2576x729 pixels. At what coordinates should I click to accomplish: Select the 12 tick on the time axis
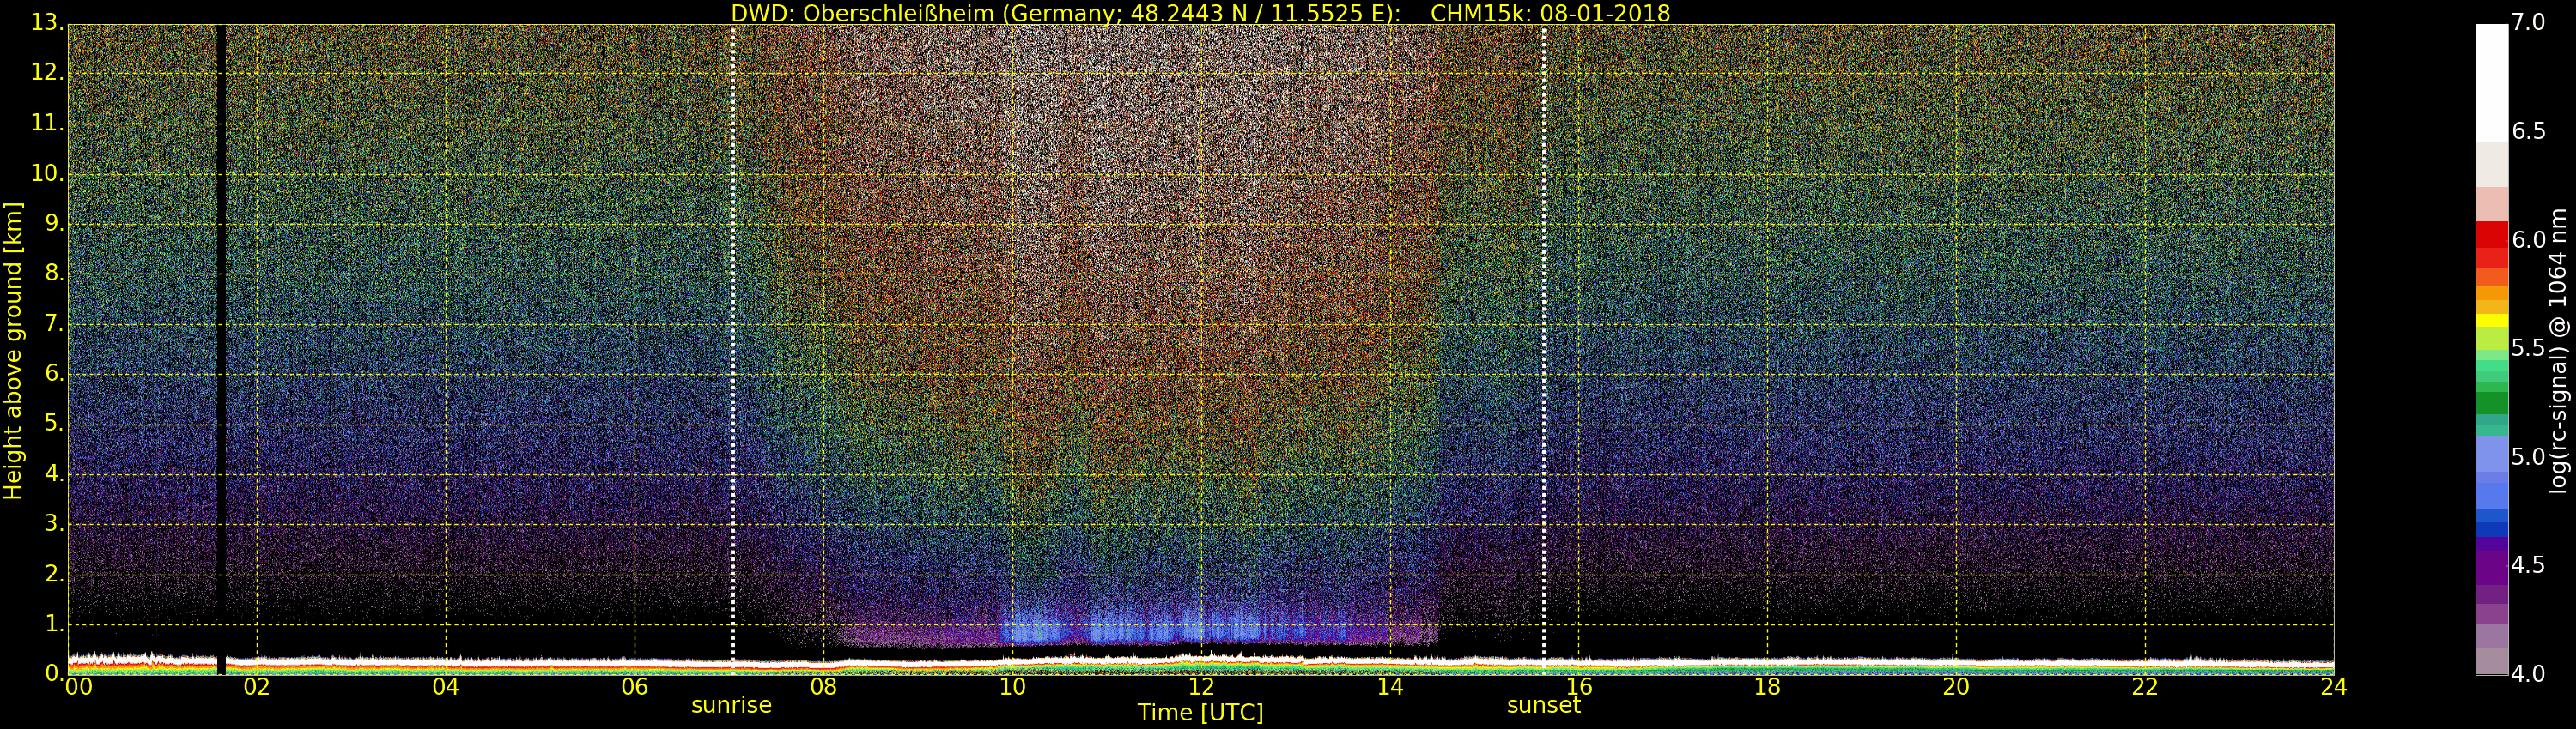1200,687
